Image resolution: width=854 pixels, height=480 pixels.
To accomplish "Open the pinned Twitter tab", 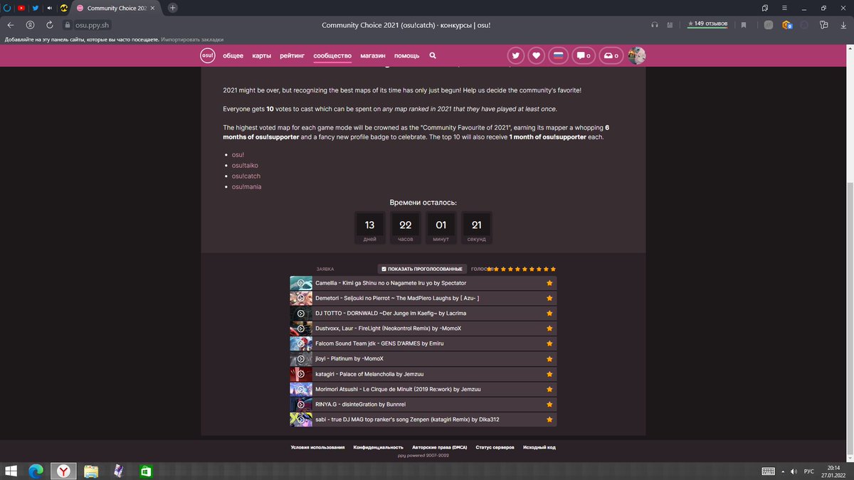I will click(35, 8).
